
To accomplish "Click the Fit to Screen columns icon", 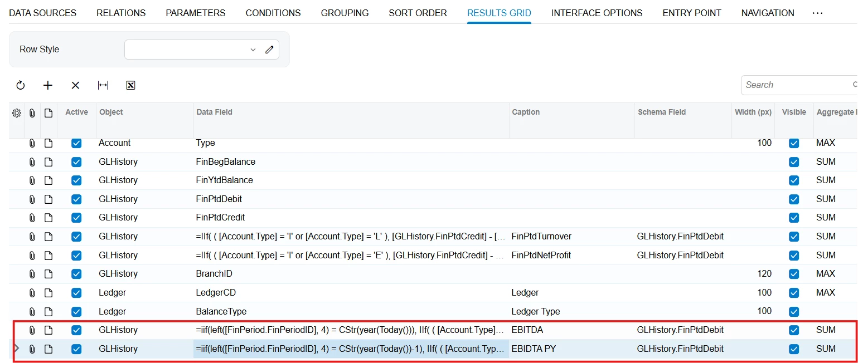I will coord(103,85).
